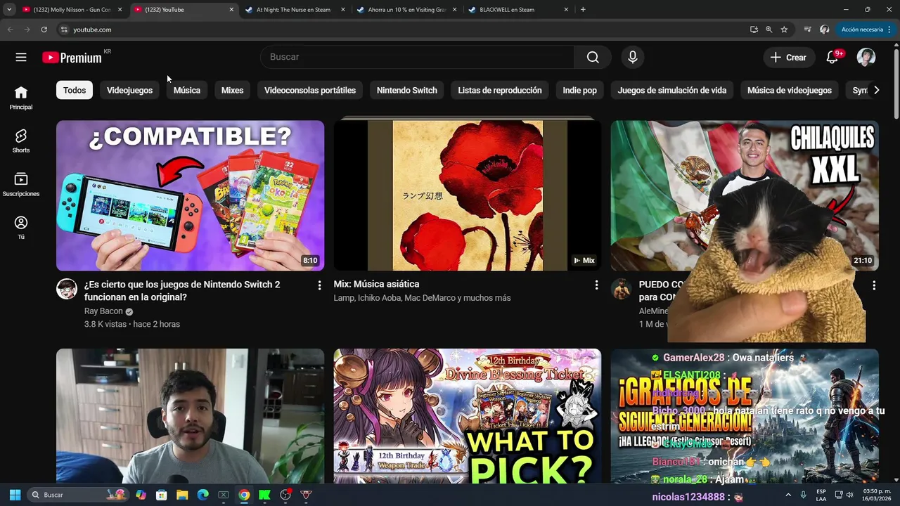Screen dimensions: 900x506
Task: Filter by Mixes chip
Action: (232, 90)
